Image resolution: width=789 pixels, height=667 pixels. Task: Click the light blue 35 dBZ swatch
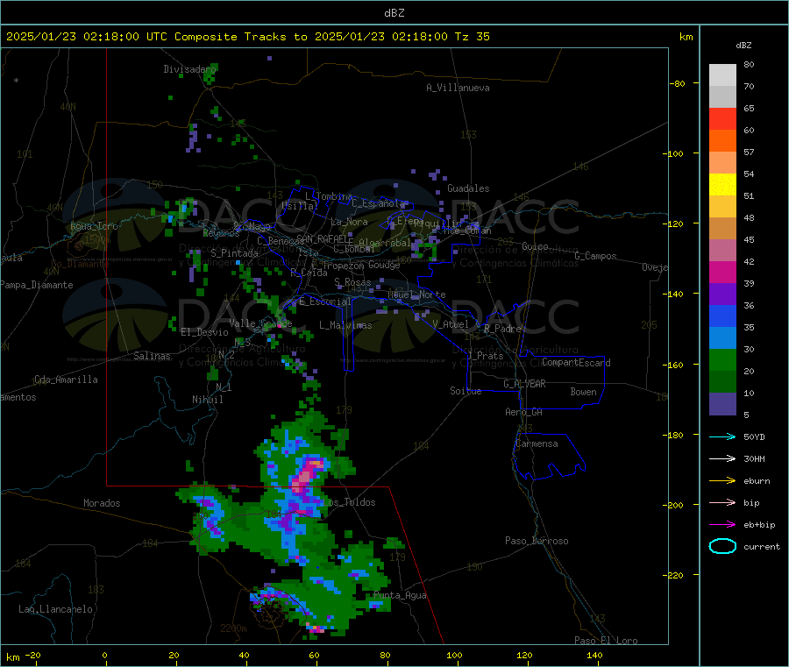722,337
